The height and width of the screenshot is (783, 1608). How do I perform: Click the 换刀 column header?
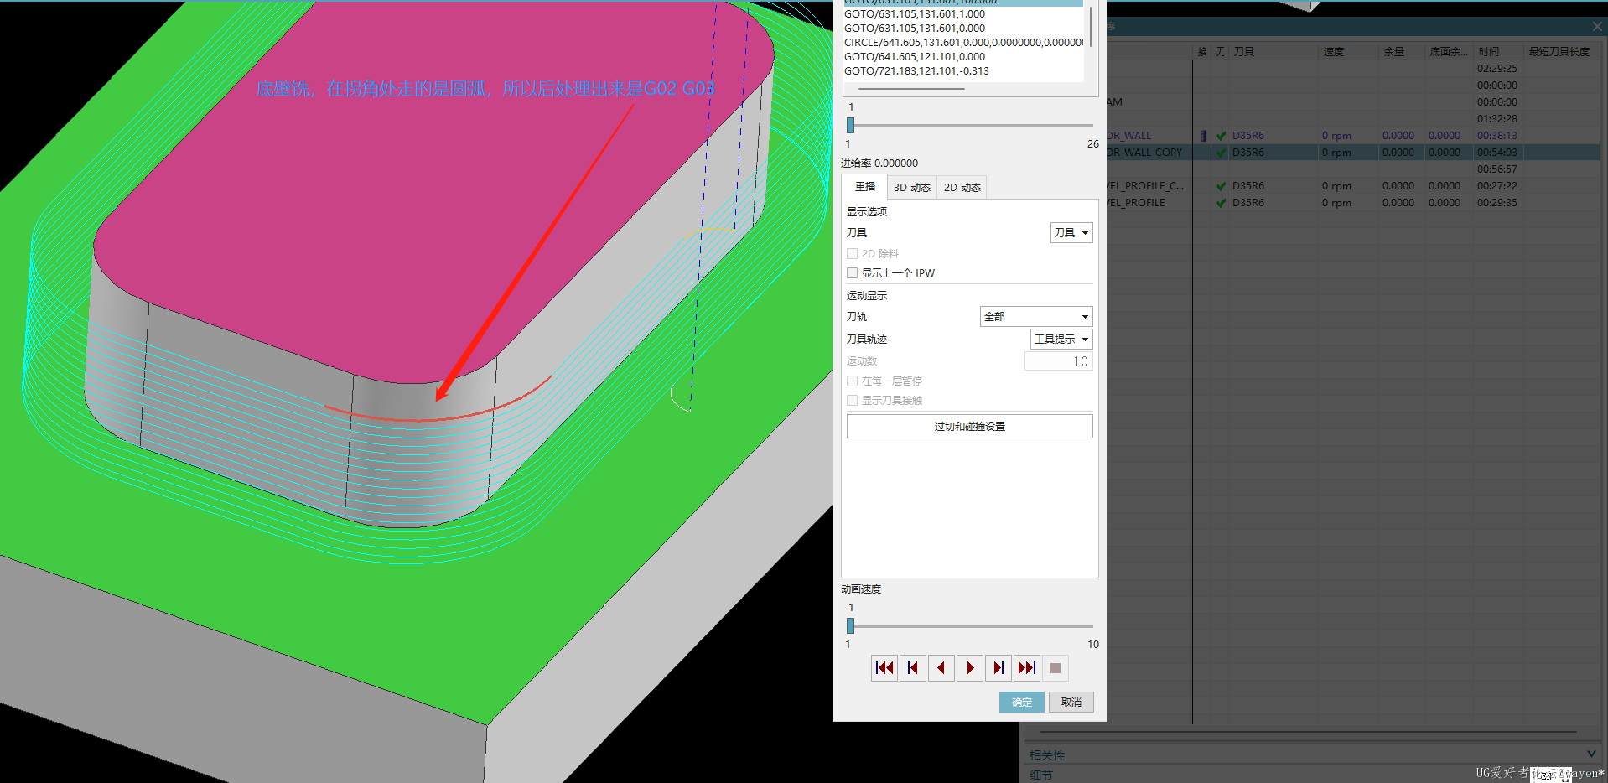coord(1202,51)
